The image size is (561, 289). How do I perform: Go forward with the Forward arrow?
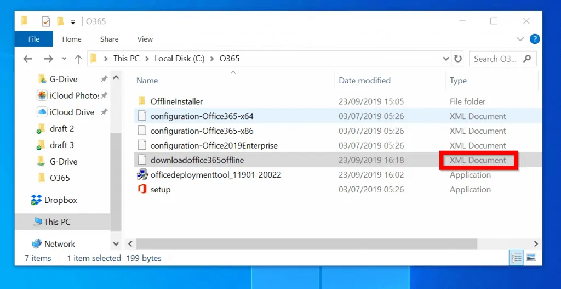(48, 59)
